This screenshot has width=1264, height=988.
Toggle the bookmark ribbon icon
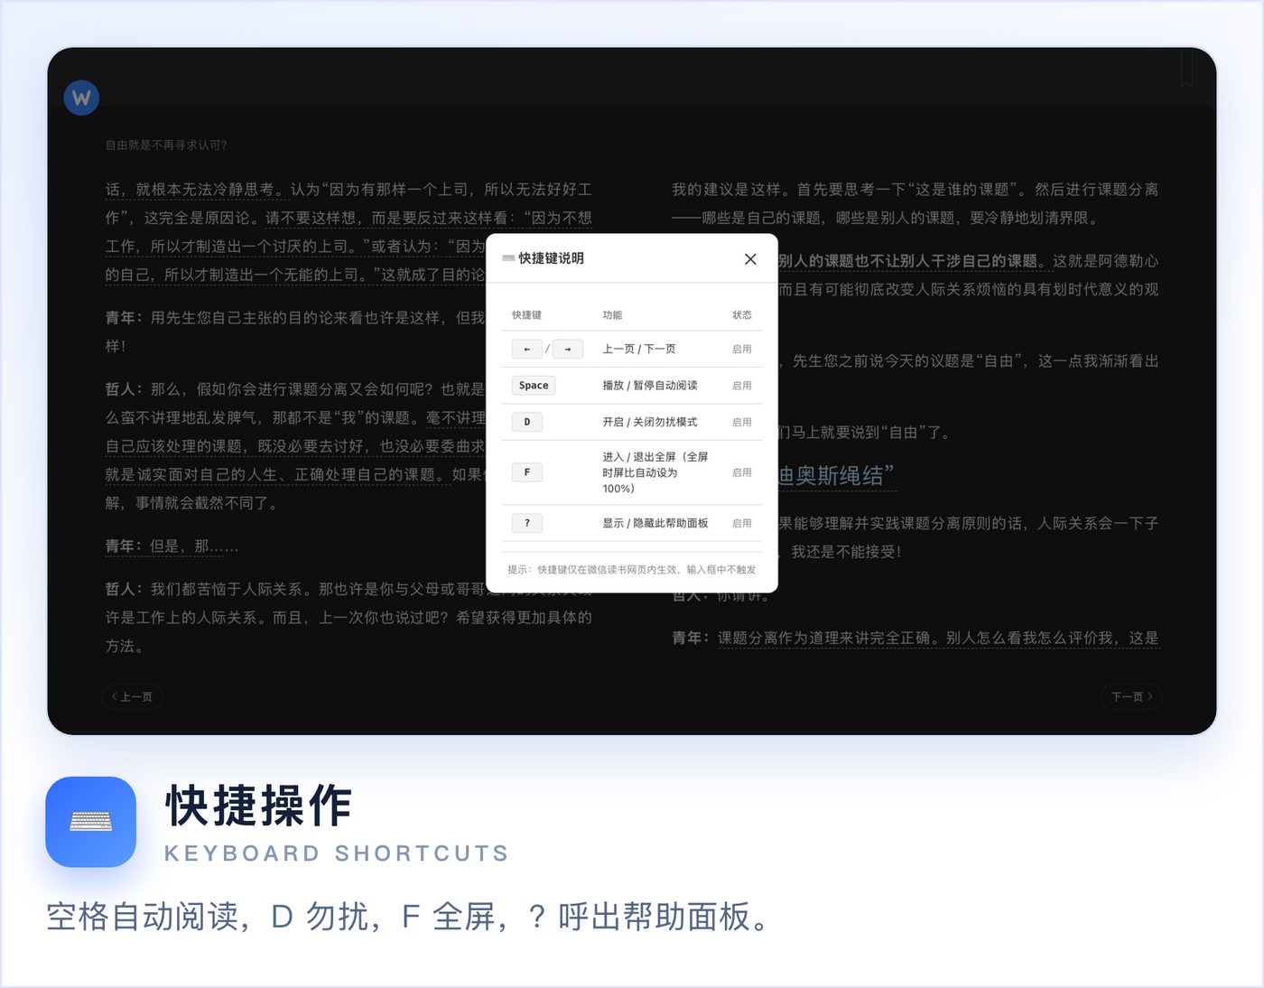[1186, 69]
